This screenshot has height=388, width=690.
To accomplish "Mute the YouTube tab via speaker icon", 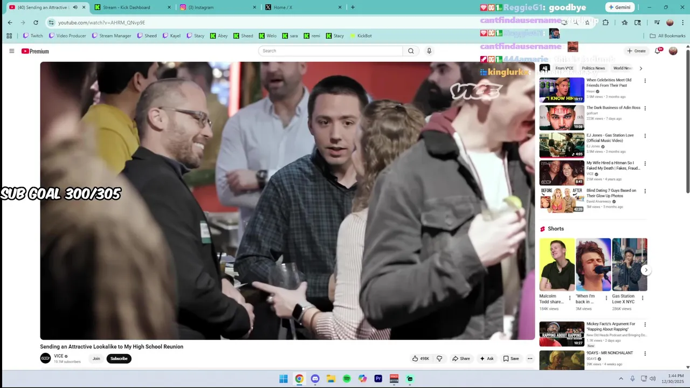I will click(x=75, y=8).
